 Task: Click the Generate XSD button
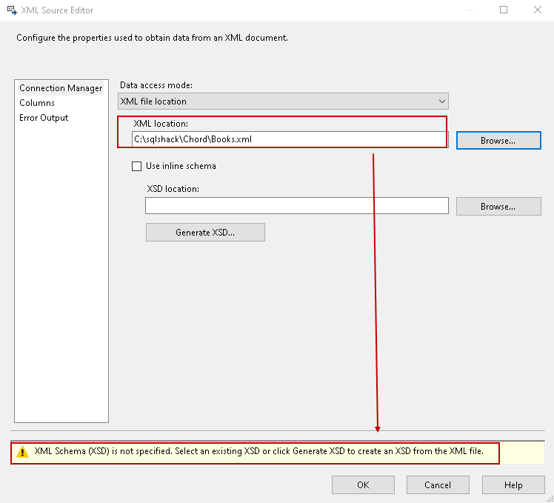(205, 233)
